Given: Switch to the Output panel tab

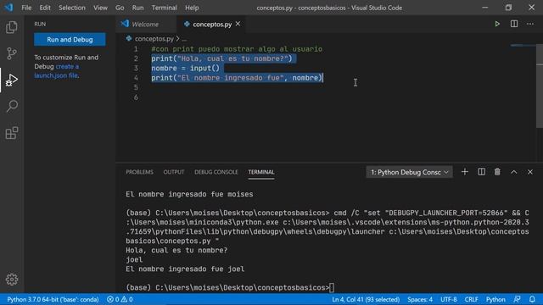Looking at the screenshot, I should coord(174,172).
